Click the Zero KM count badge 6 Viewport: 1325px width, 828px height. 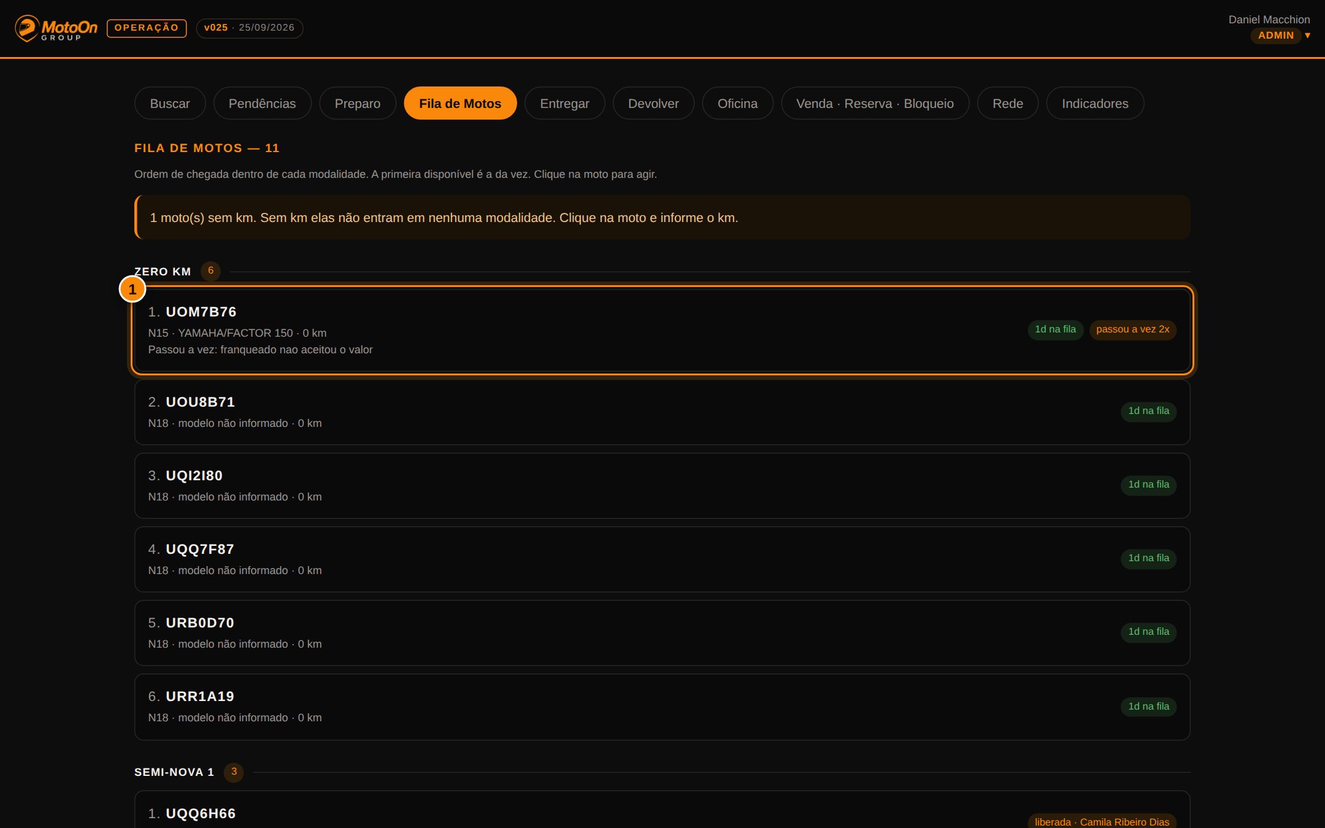pos(210,270)
